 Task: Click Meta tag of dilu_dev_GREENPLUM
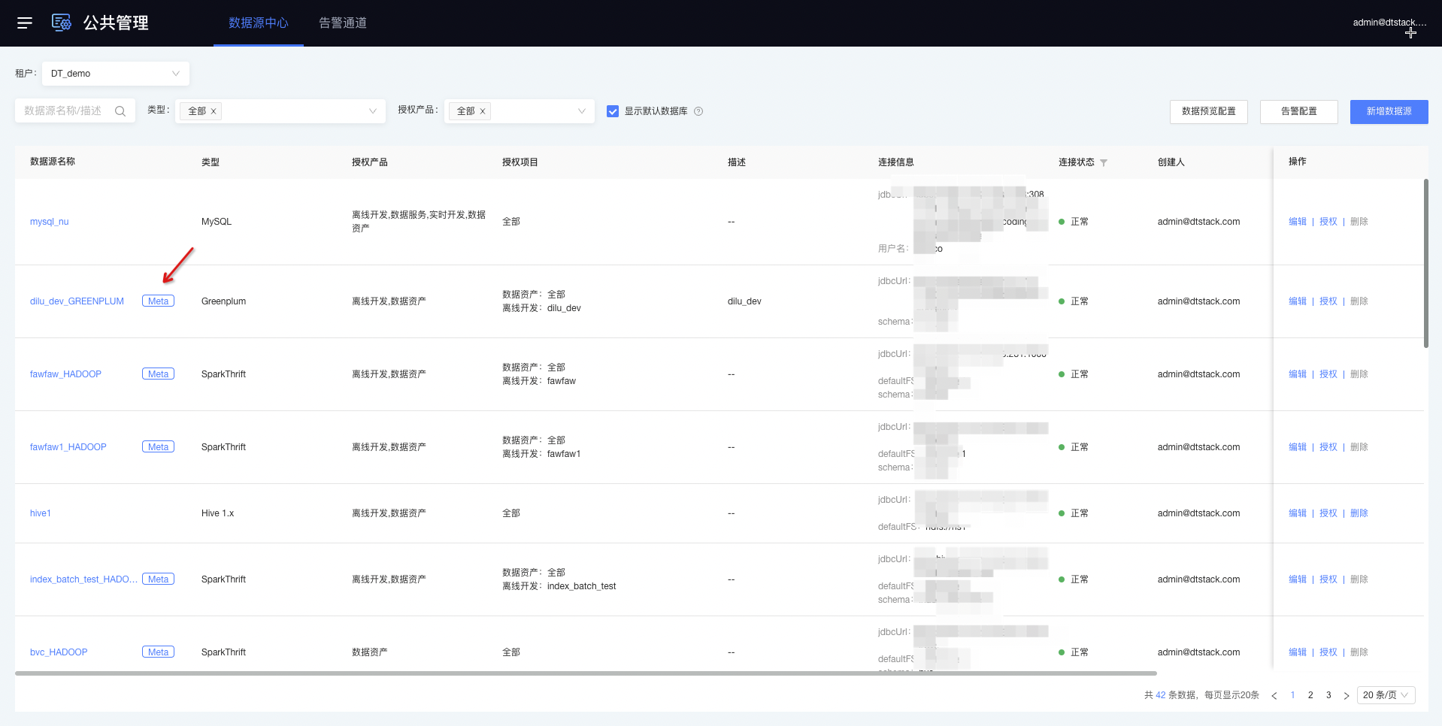[158, 301]
